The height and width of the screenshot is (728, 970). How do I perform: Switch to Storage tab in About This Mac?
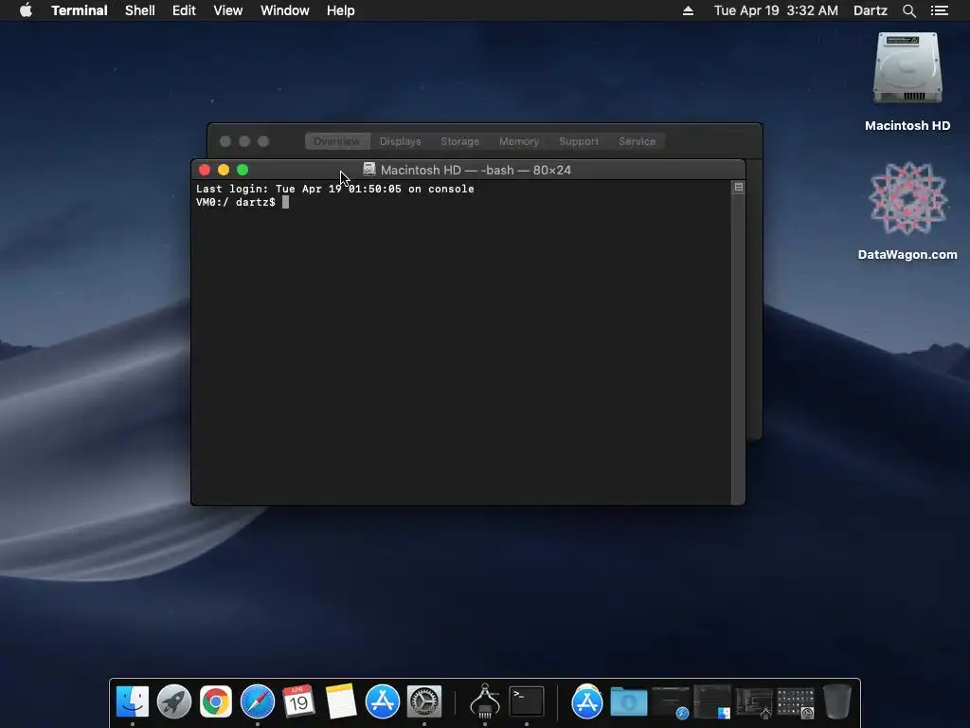459,141
